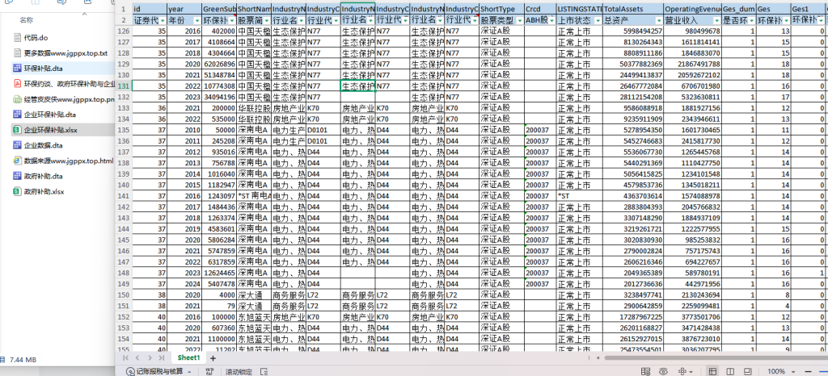The height and width of the screenshot is (376, 828).
Task: Click the eye protection mode icon
Action: point(664,371)
